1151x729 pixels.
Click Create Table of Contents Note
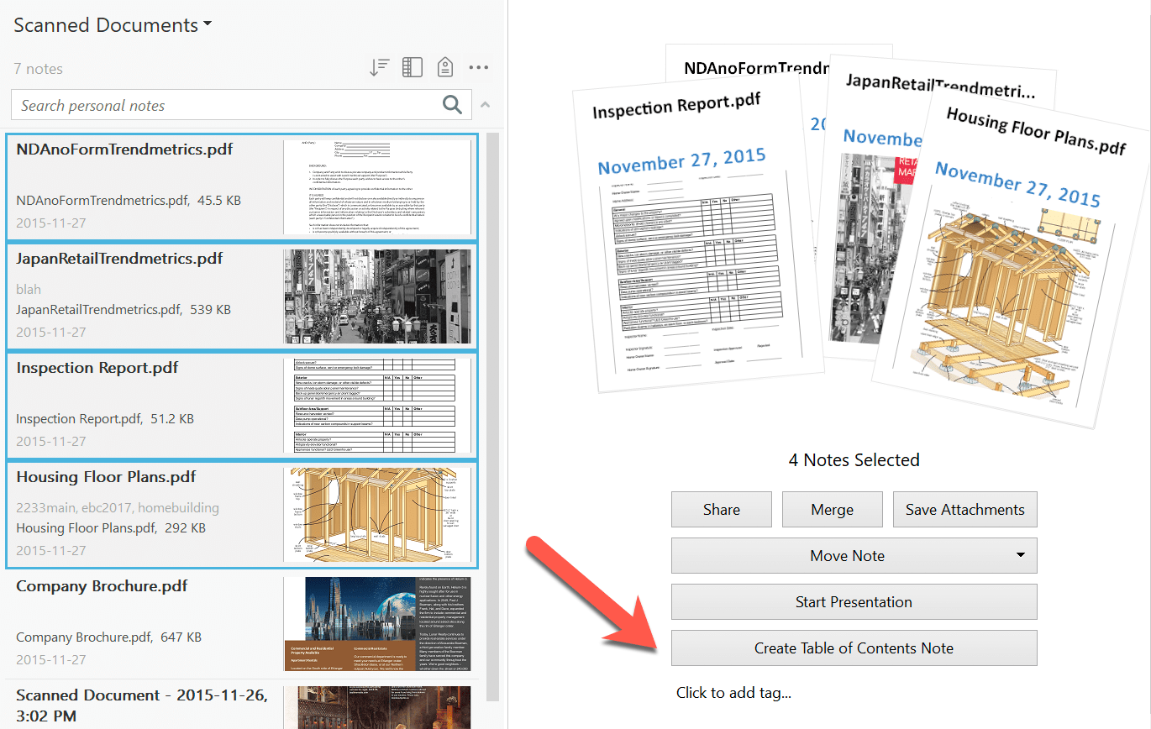tap(854, 648)
